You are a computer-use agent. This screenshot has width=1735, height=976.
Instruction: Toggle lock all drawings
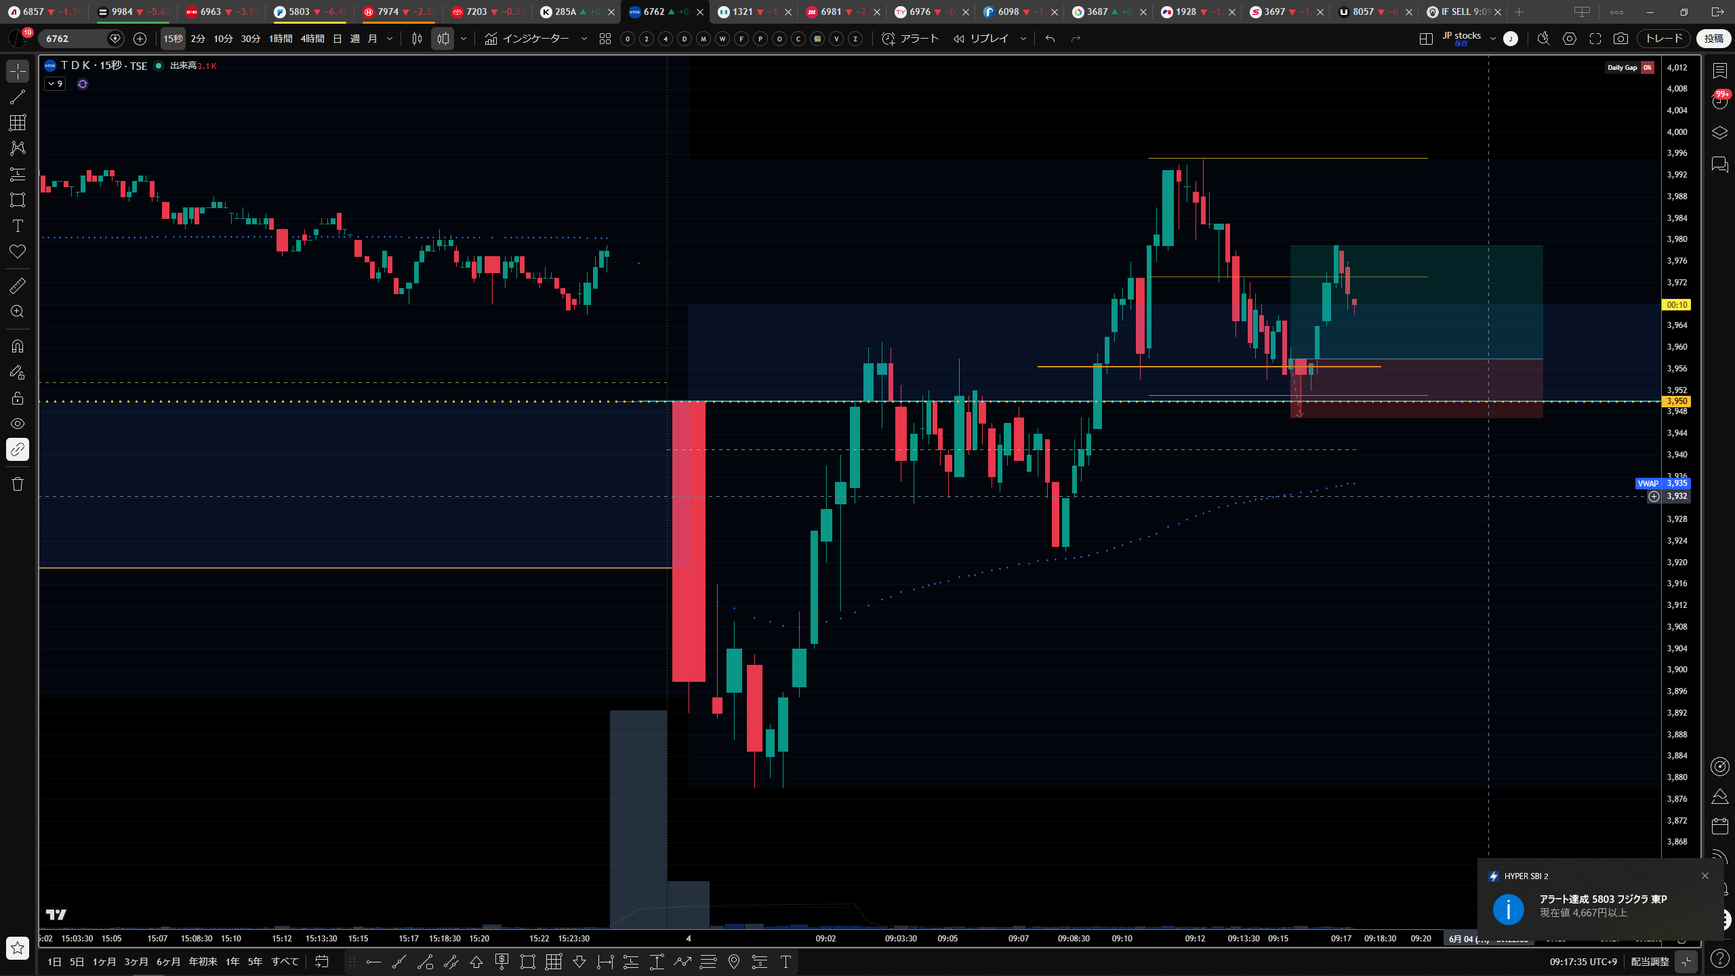(x=18, y=398)
